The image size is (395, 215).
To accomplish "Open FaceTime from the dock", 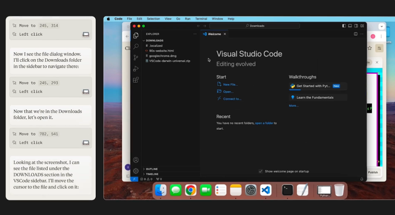I will pyautogui.click(x=206, y=190).
